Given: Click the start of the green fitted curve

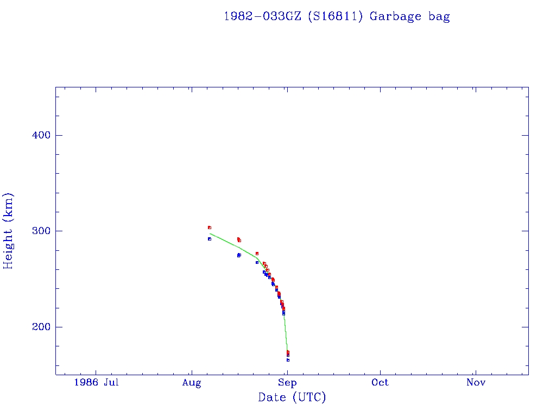Looking at the screenshot, I should [x=210, y=233].
